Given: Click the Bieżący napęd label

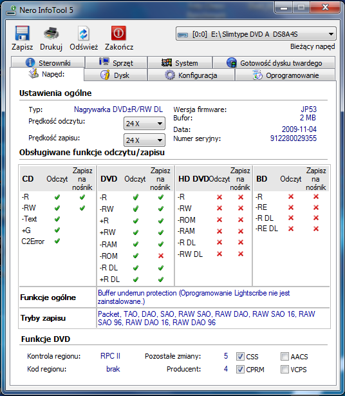Looking at the screenshot, I should tap(313, 47).
